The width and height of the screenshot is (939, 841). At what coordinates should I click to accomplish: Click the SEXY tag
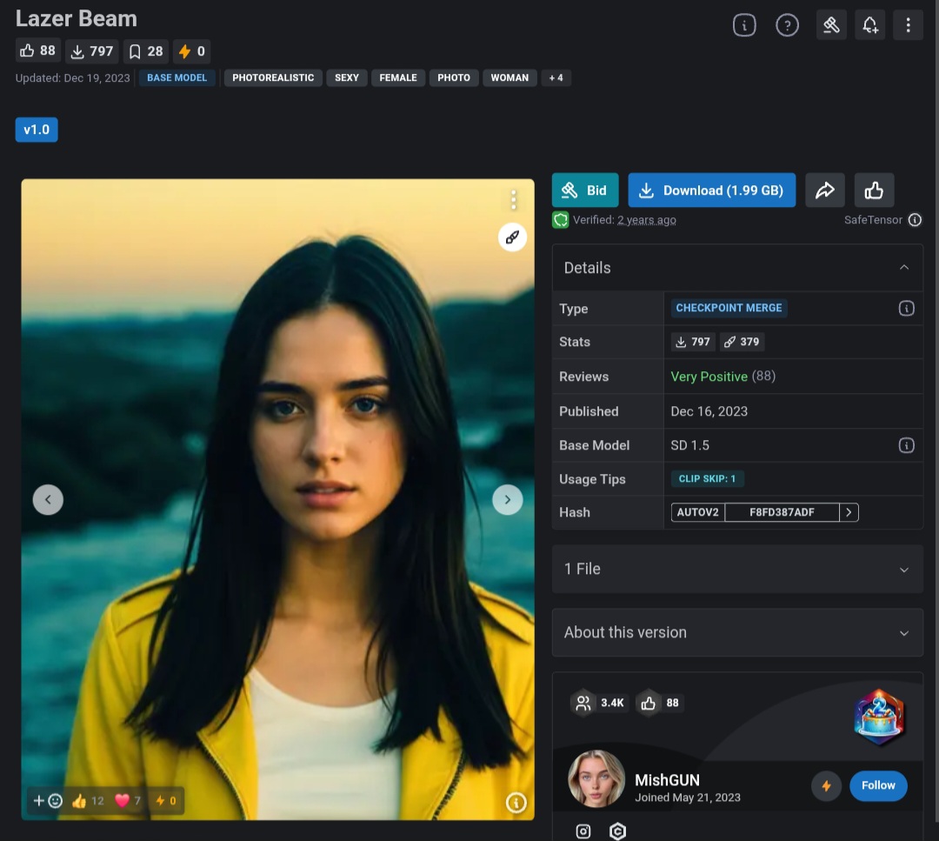tap(347, 78)
